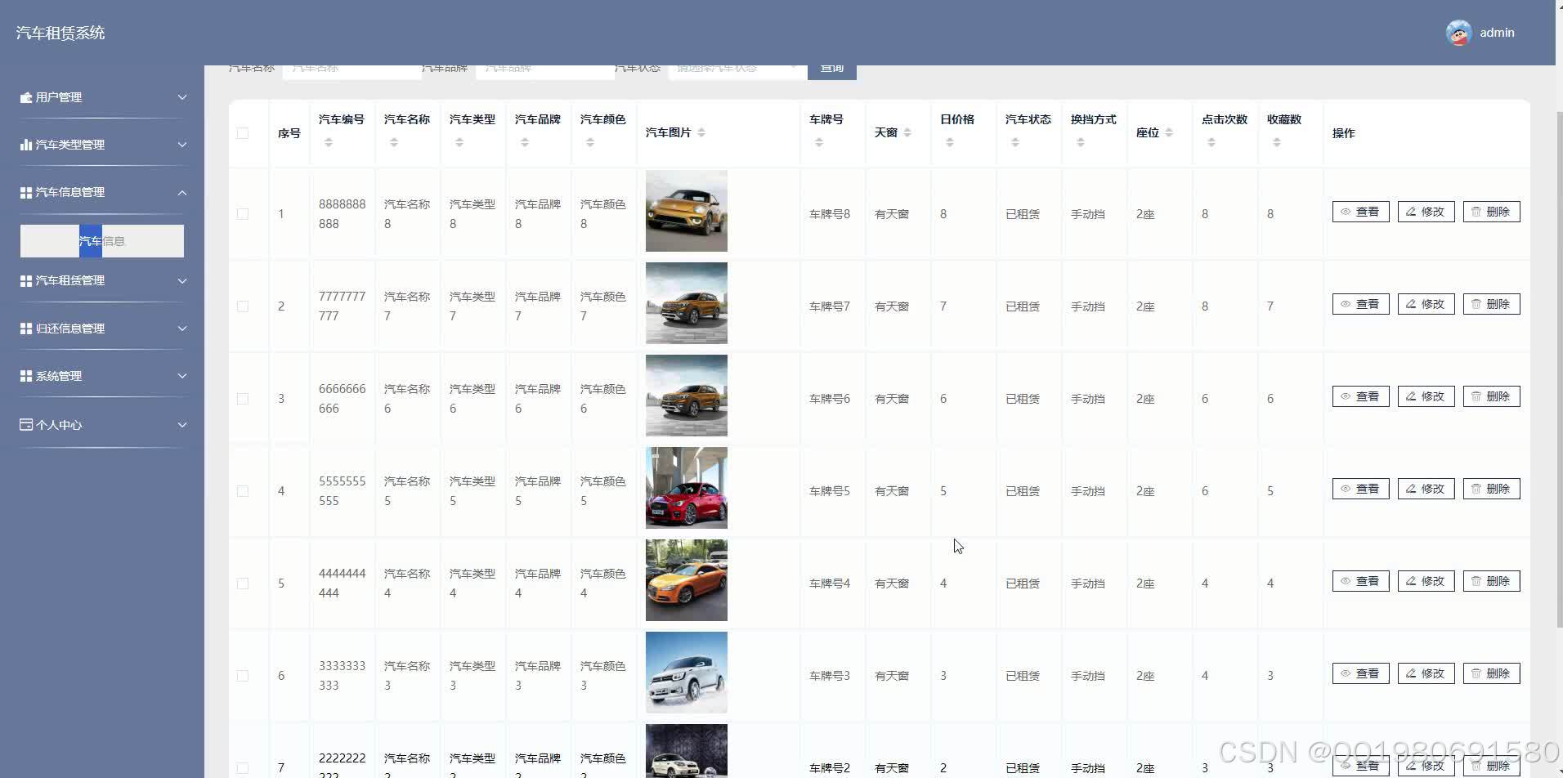Open the gold car thumbnail in row 1

(687, 211)
